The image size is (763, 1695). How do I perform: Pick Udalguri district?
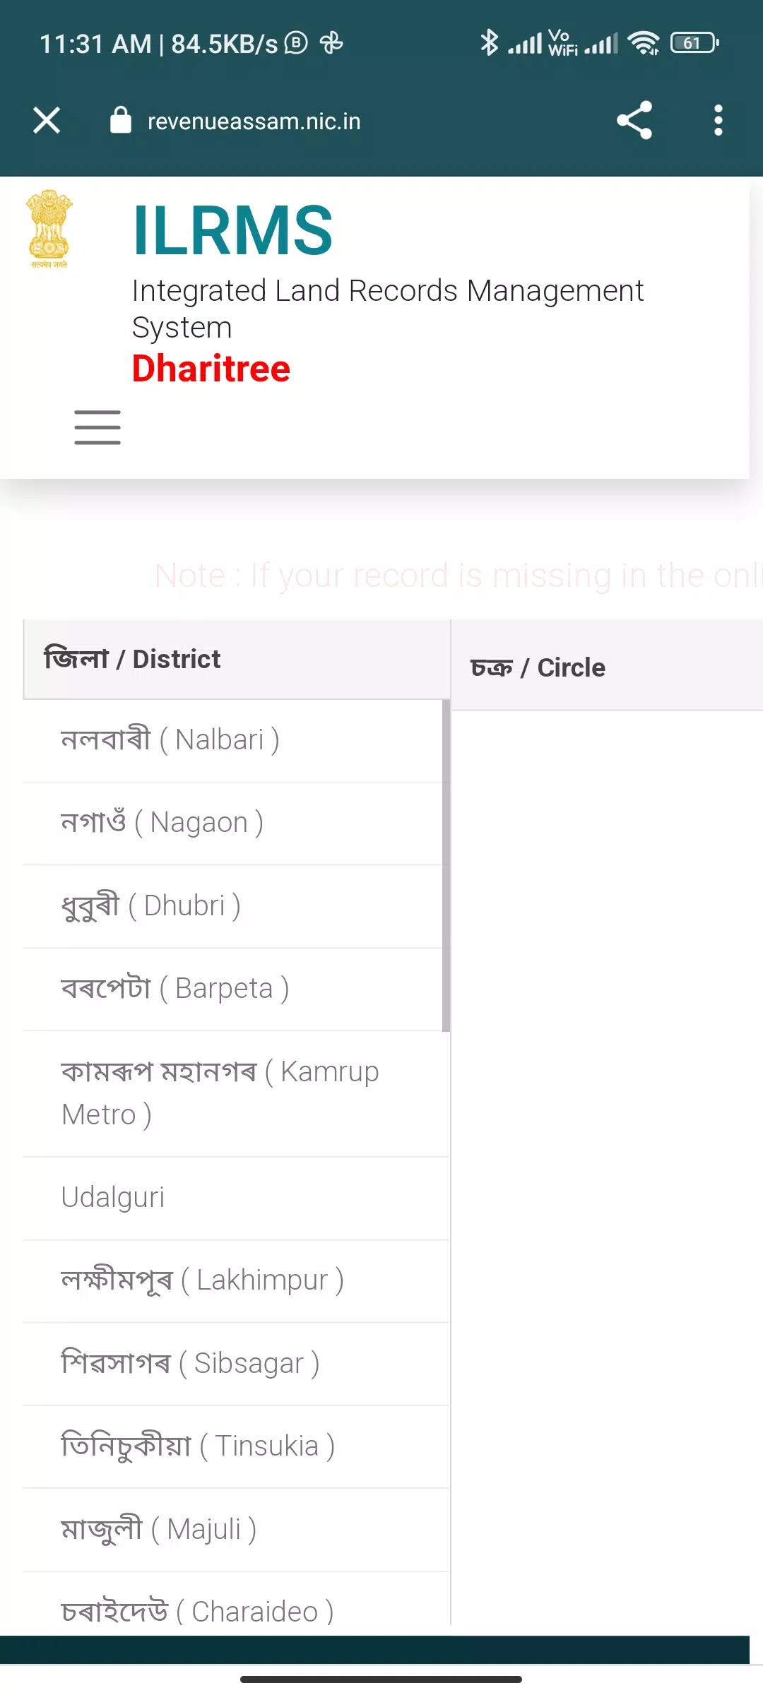[236, 1198]
